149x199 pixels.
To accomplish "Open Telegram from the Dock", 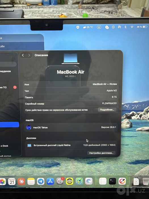I will click(x=41, y=181).
